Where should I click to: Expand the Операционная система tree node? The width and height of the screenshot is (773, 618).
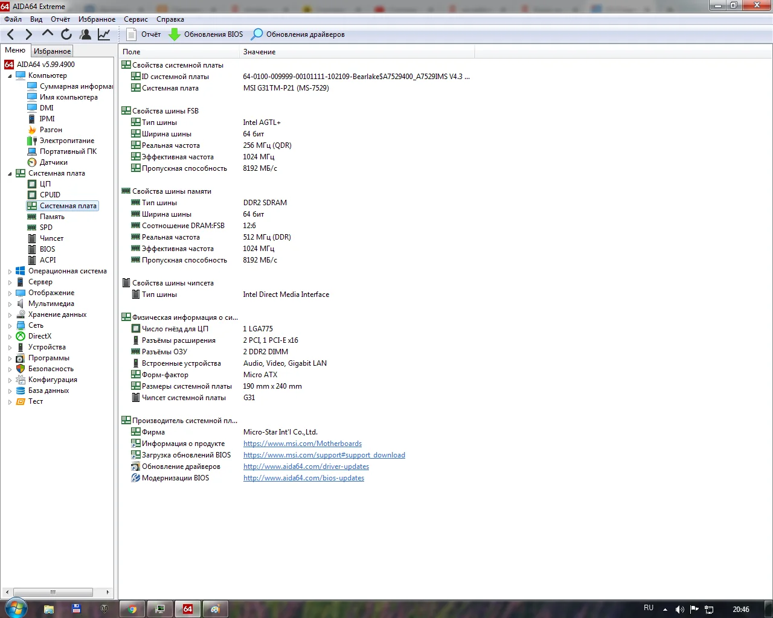click(x=10, y=272)
